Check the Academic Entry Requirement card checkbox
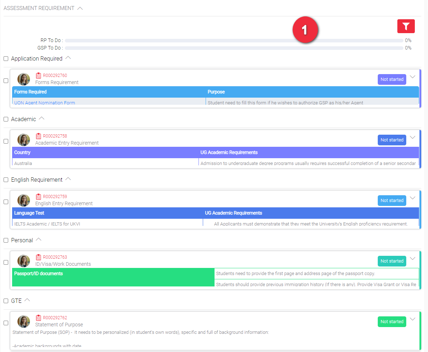 (6, 141)
